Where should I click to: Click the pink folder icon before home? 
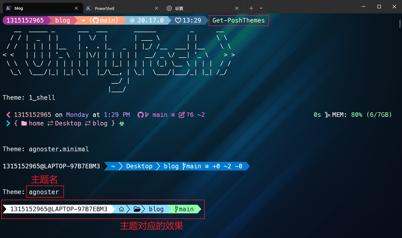(x=24, y=123)
